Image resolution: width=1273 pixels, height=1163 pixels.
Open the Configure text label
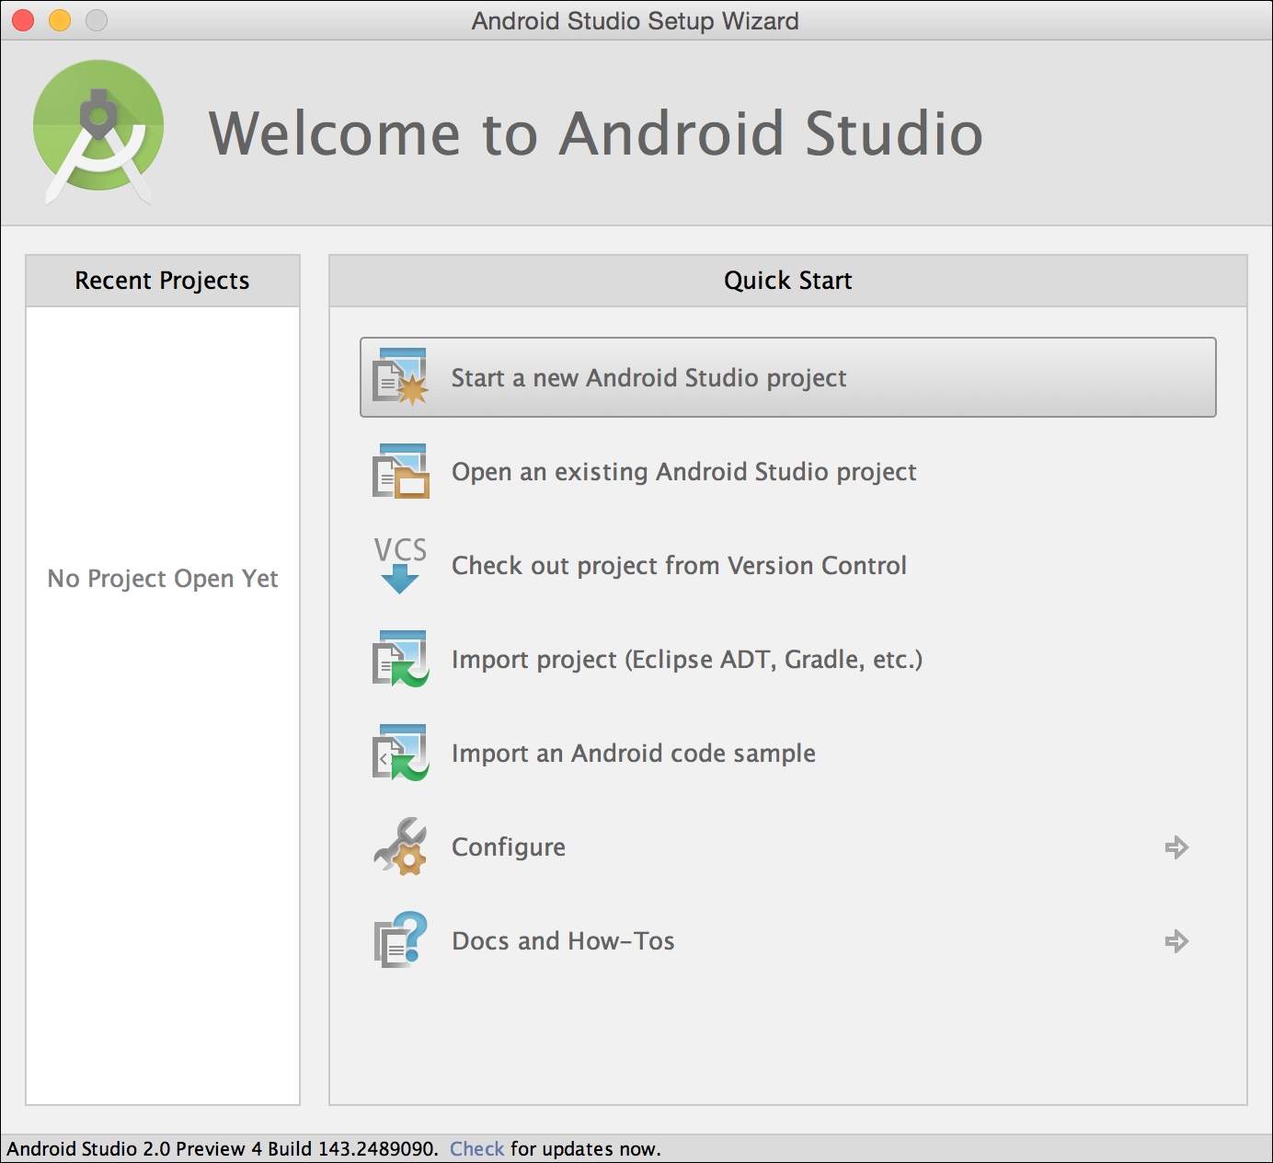(509, 847)
